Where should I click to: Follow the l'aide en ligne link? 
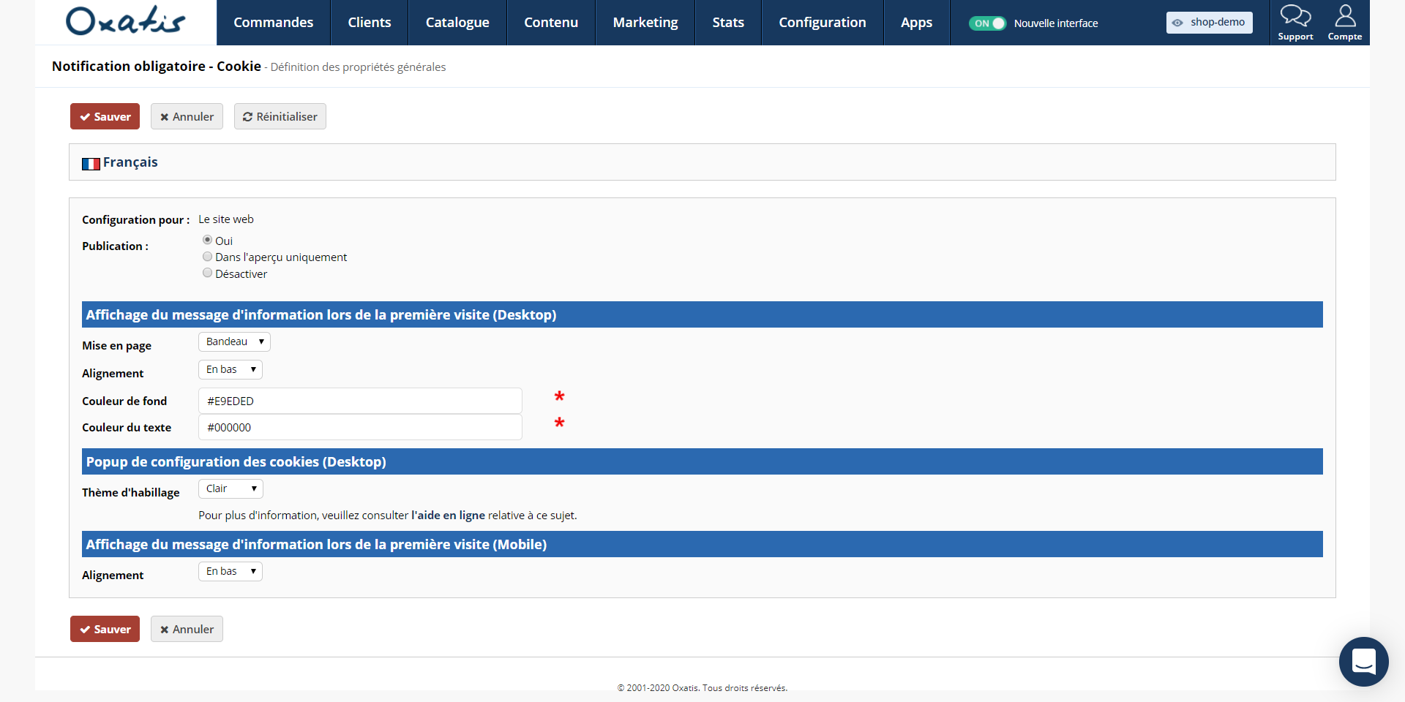click(448, 516)
